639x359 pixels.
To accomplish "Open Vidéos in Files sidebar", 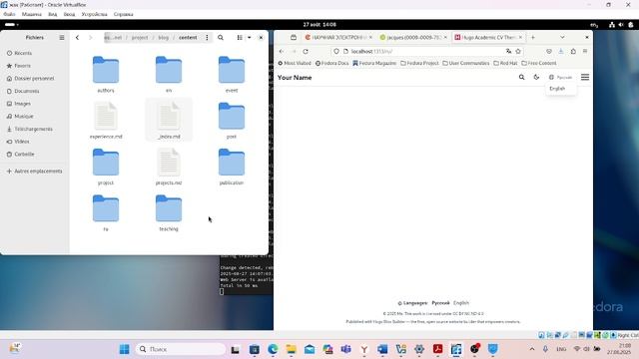I will (22, 142).
